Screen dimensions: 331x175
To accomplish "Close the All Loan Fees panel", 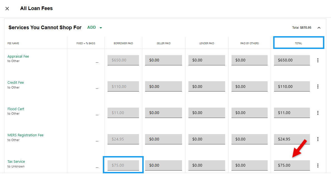I will [7, 8].
